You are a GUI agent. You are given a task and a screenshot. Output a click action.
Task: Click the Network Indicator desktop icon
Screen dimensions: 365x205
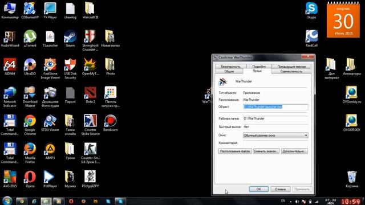(x=10, y=97)
